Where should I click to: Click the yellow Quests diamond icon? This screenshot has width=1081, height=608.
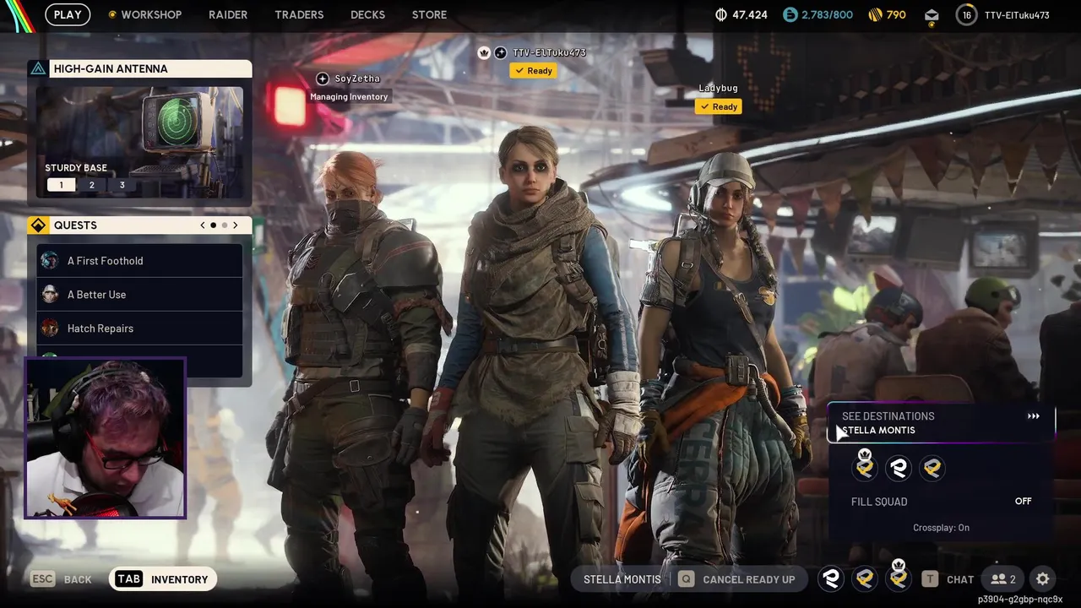pos(38,225)
